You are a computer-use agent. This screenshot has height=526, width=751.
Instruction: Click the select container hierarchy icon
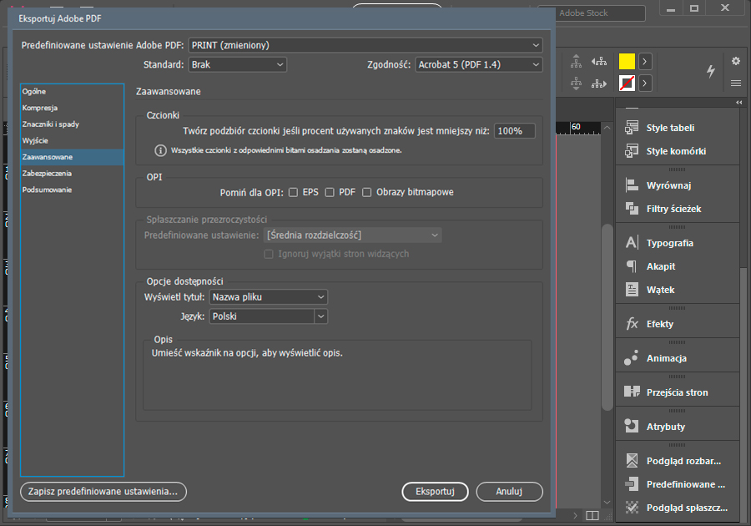tap(576, 61)
